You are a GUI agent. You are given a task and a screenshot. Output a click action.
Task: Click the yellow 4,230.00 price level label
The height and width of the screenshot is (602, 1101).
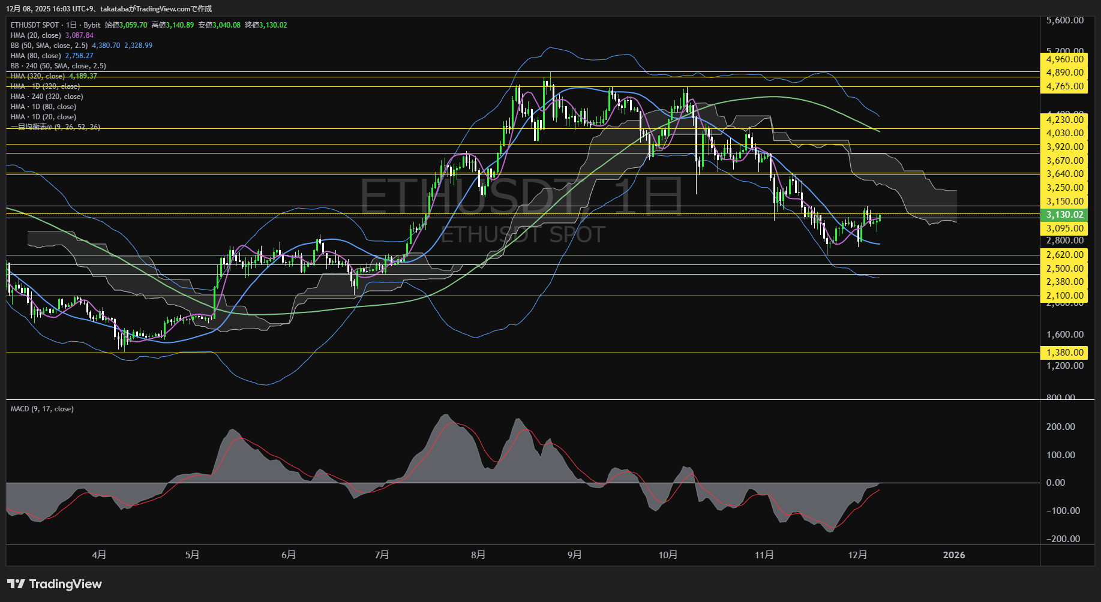point(1064,120)
